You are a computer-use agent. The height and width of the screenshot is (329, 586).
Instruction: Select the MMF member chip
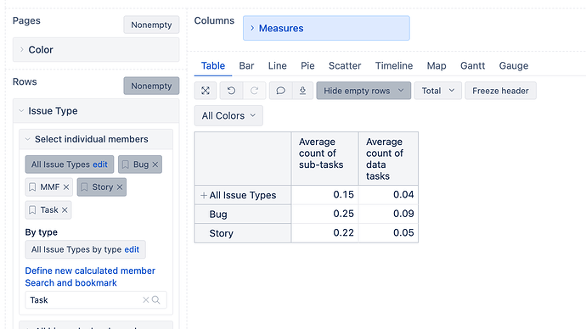(x=50, y=187)
